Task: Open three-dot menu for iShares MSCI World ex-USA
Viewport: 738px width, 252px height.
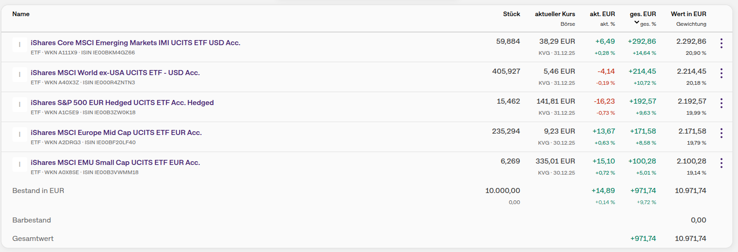Action: [x=721, y=73]
